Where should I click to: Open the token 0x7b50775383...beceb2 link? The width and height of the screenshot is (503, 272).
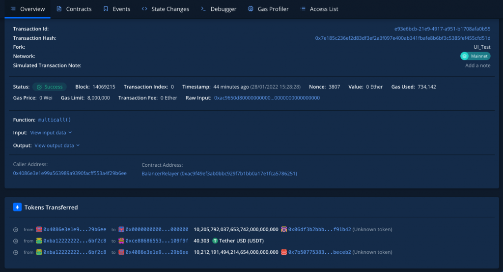click(x=319, y=252)
